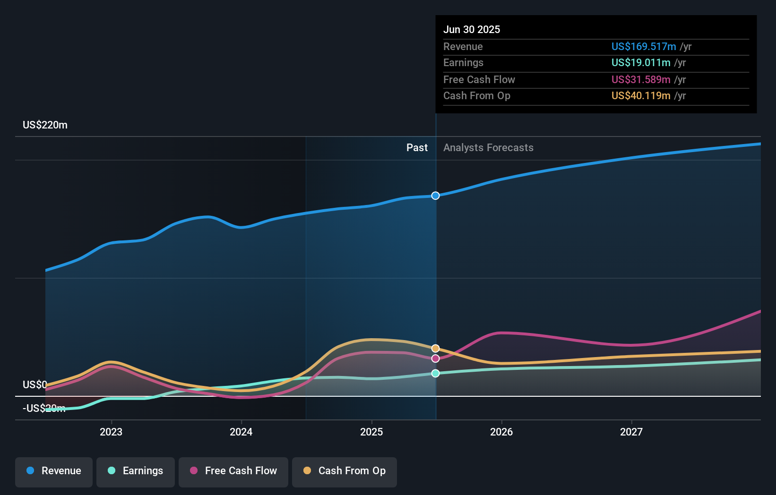776x495 pixels.
Task: Click the 2026 x-axis label
Action: click(x=501, y=432)
